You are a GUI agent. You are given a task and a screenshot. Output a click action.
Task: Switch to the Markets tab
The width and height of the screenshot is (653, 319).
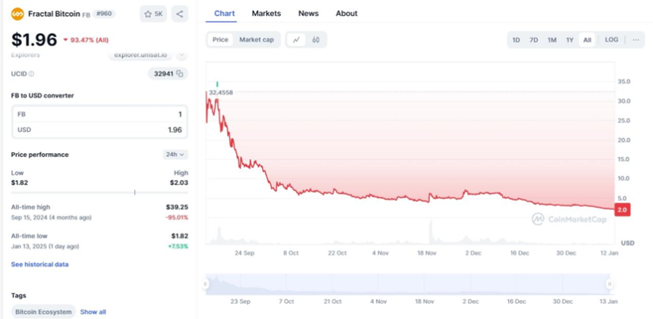tap(266, 14)
